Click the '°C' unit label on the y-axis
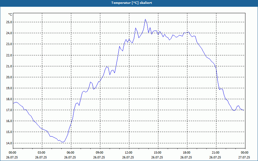This screenshot has height=161, width=258. pyautogui.click(x=10, y=14)
